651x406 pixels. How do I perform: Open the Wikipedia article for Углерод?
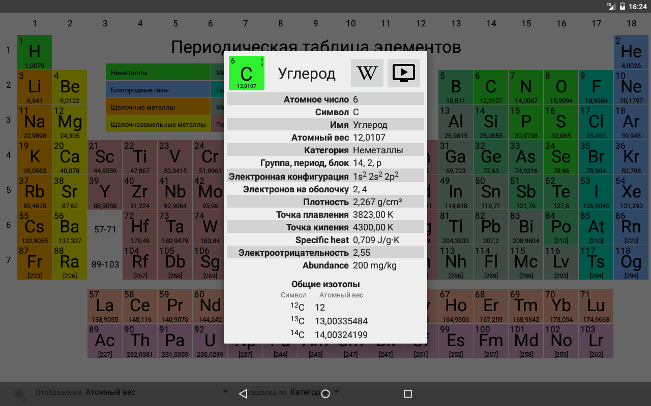point(367,73)
